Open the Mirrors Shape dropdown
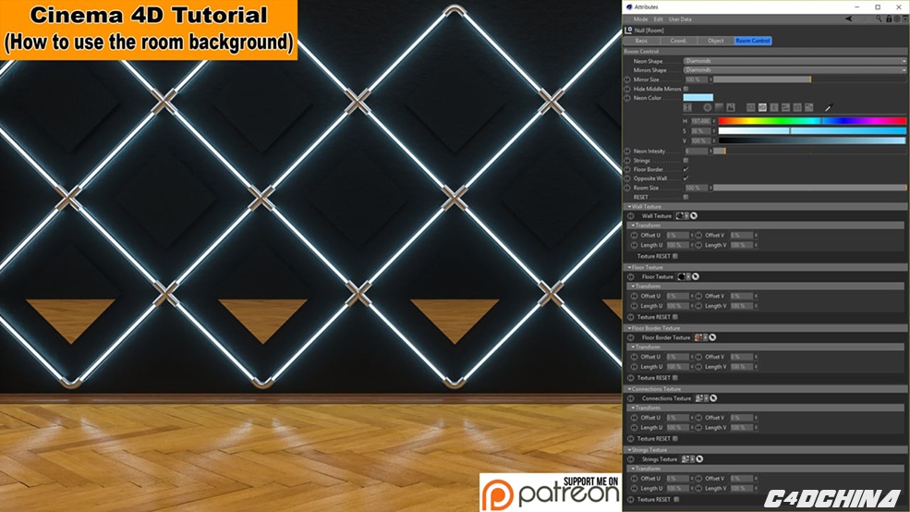 pyautogui.click(x=795, y=70)
